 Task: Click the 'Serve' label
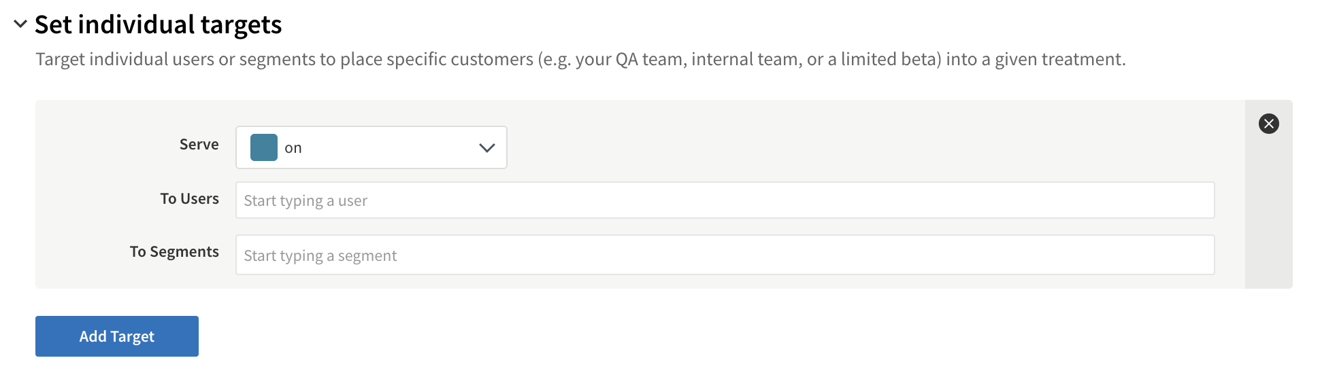199,145
